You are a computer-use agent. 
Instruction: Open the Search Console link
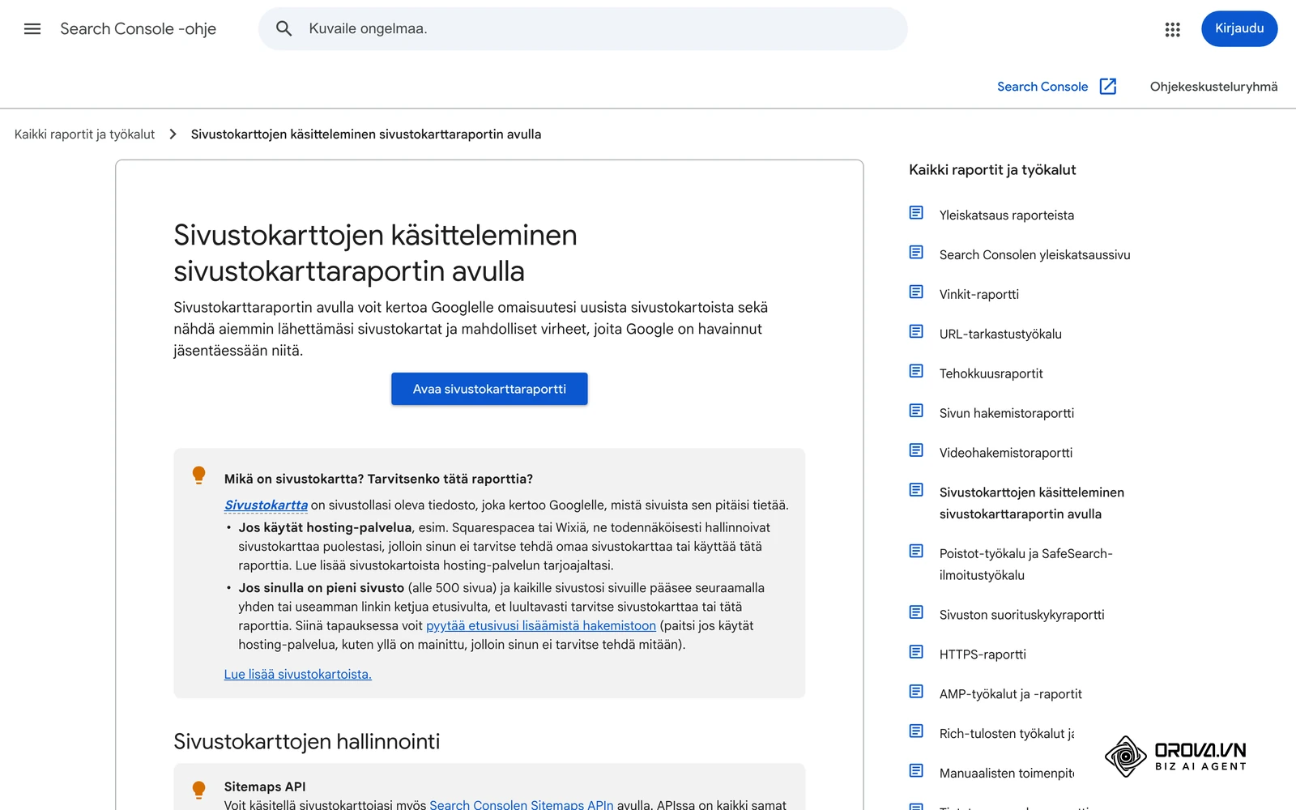tap(1042, 87)
